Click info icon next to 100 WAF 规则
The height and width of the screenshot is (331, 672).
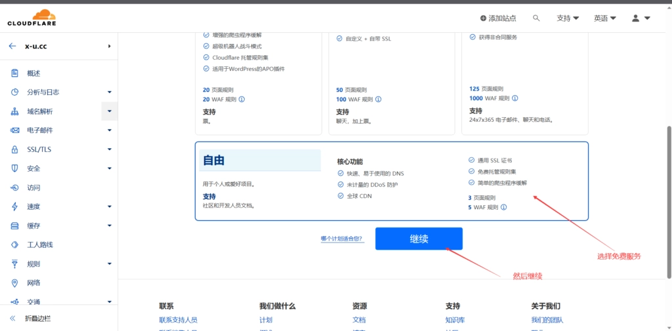click(379, 100)
